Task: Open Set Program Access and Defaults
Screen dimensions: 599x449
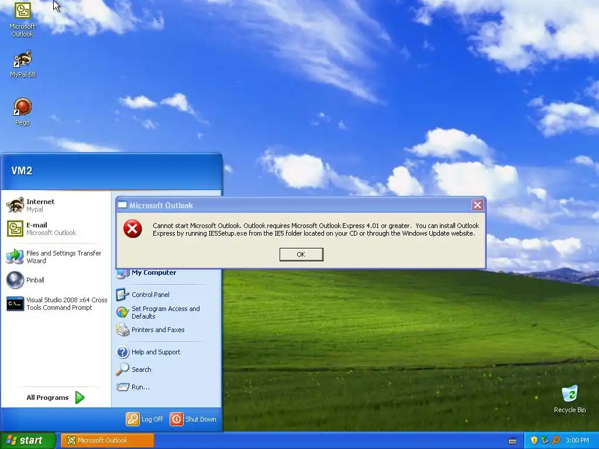Action: [166, 312]
